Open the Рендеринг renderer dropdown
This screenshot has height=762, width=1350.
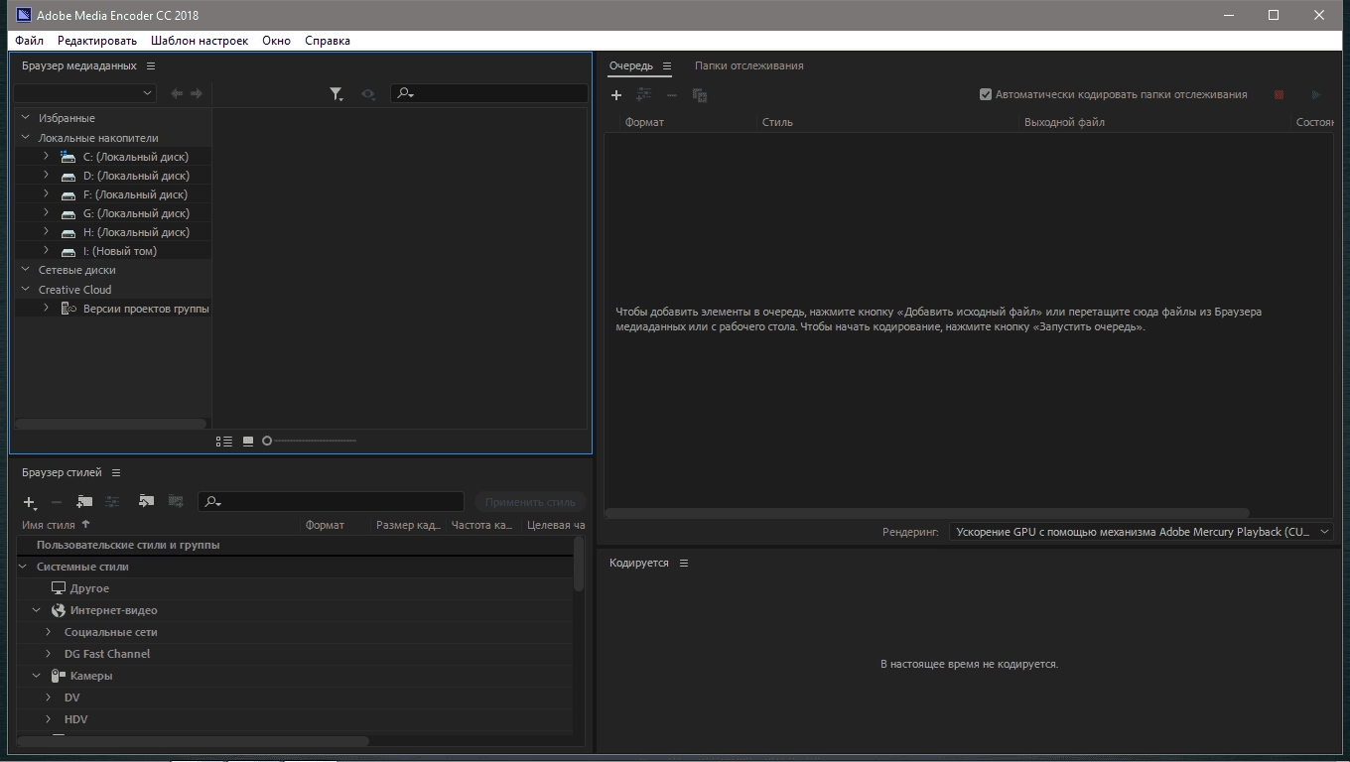pos(1142,532)
